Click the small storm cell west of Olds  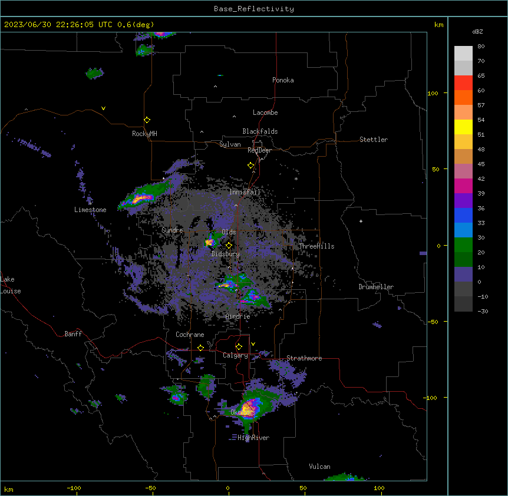[210, 241]
